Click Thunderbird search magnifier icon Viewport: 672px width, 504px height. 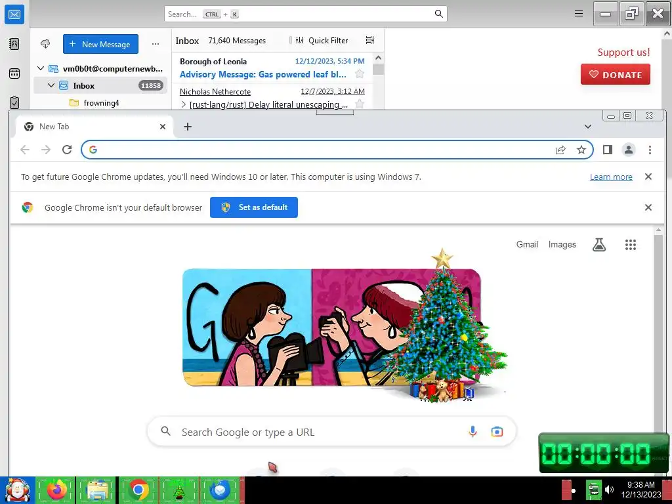tap(438, 14)
